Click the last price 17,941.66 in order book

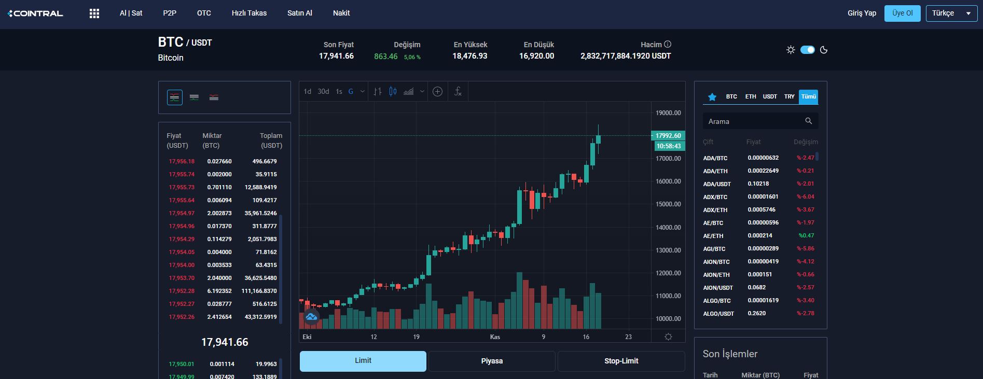(x=225, y=342)
